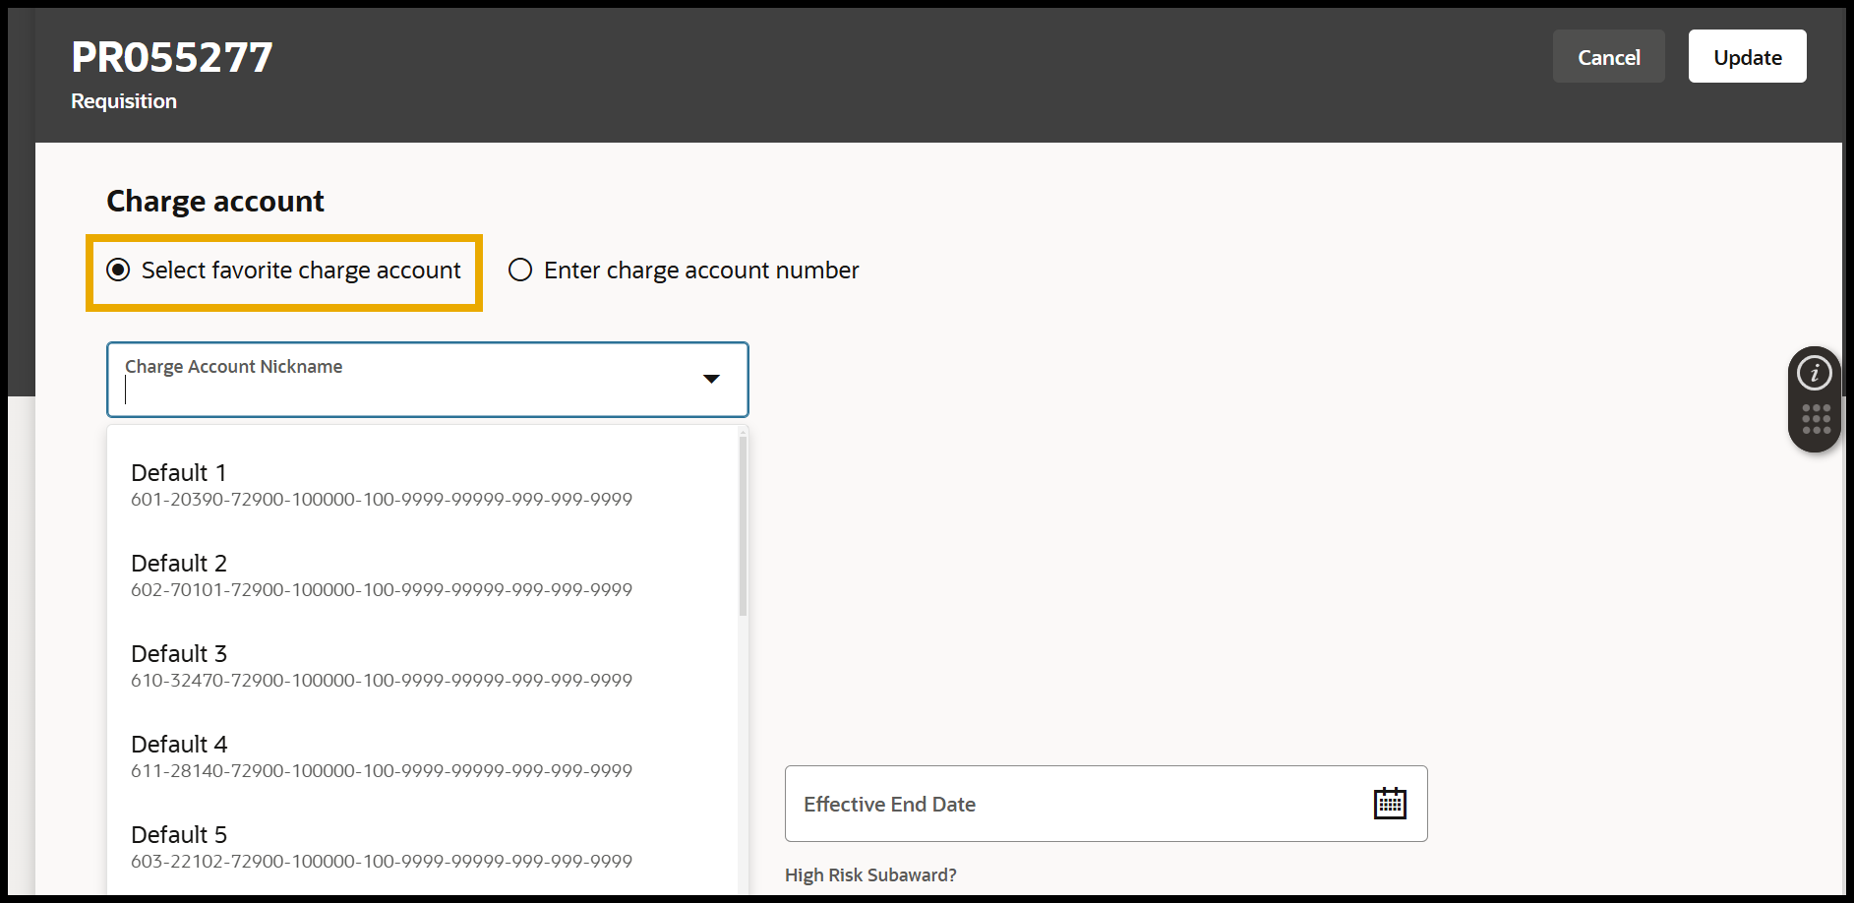Click the dropdown list's vertical scrollbar
The height and width of the screenshot is (903, 1854).
[743, 526]
